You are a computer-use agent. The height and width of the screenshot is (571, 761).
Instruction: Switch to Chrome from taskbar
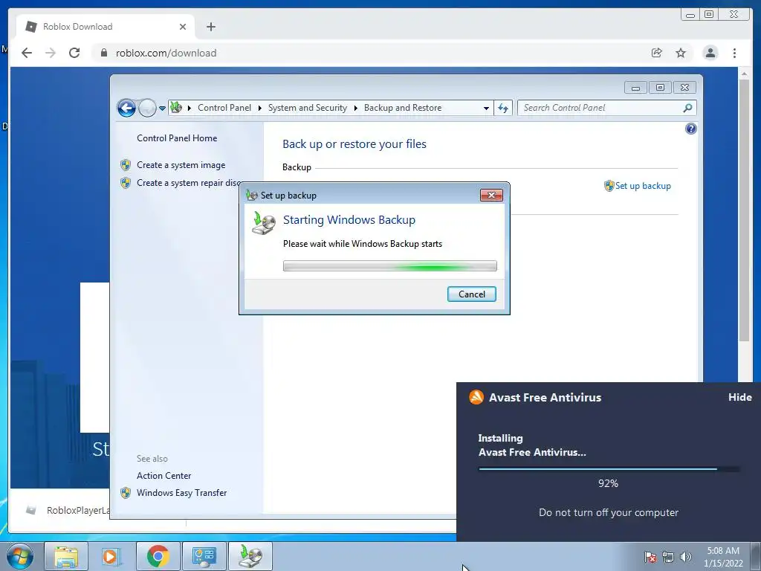click(158, 556)
